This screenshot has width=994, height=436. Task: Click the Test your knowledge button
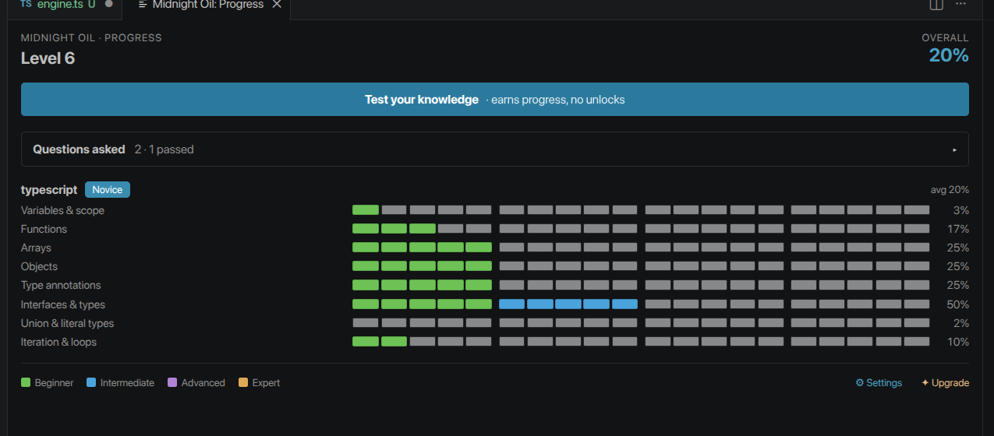coord(495,100)
